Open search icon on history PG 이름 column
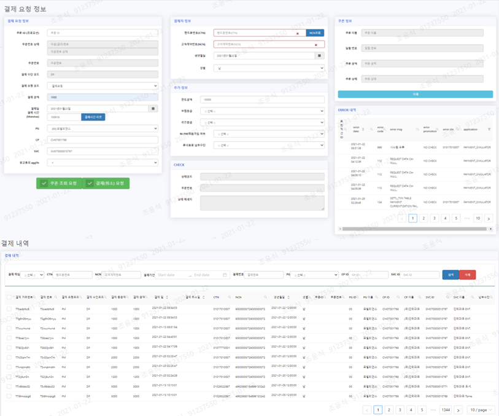This screenshot has width=499, height=416. pyautogui.click(x=376, y=297)
